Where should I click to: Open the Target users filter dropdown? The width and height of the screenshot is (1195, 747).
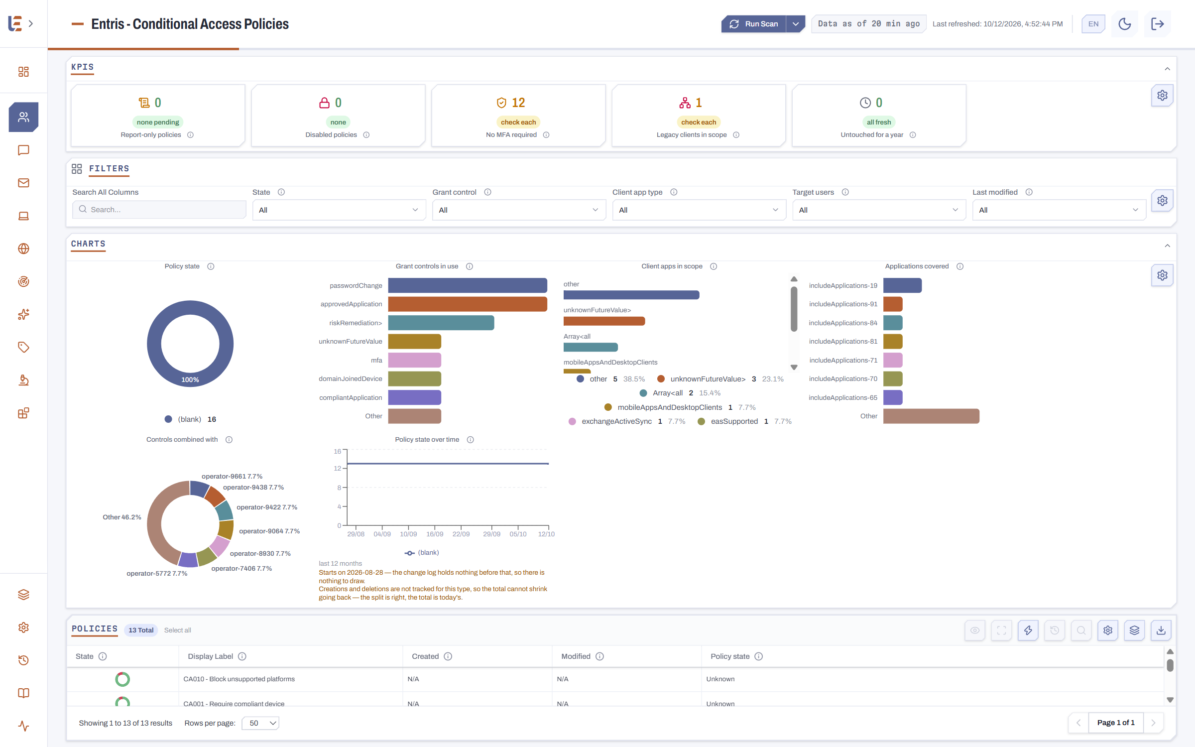point(879,210)
